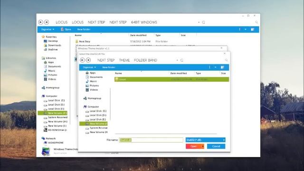Select Videos in the file dialog sidebar
This screenshot has height=171, width=304.
92,90
